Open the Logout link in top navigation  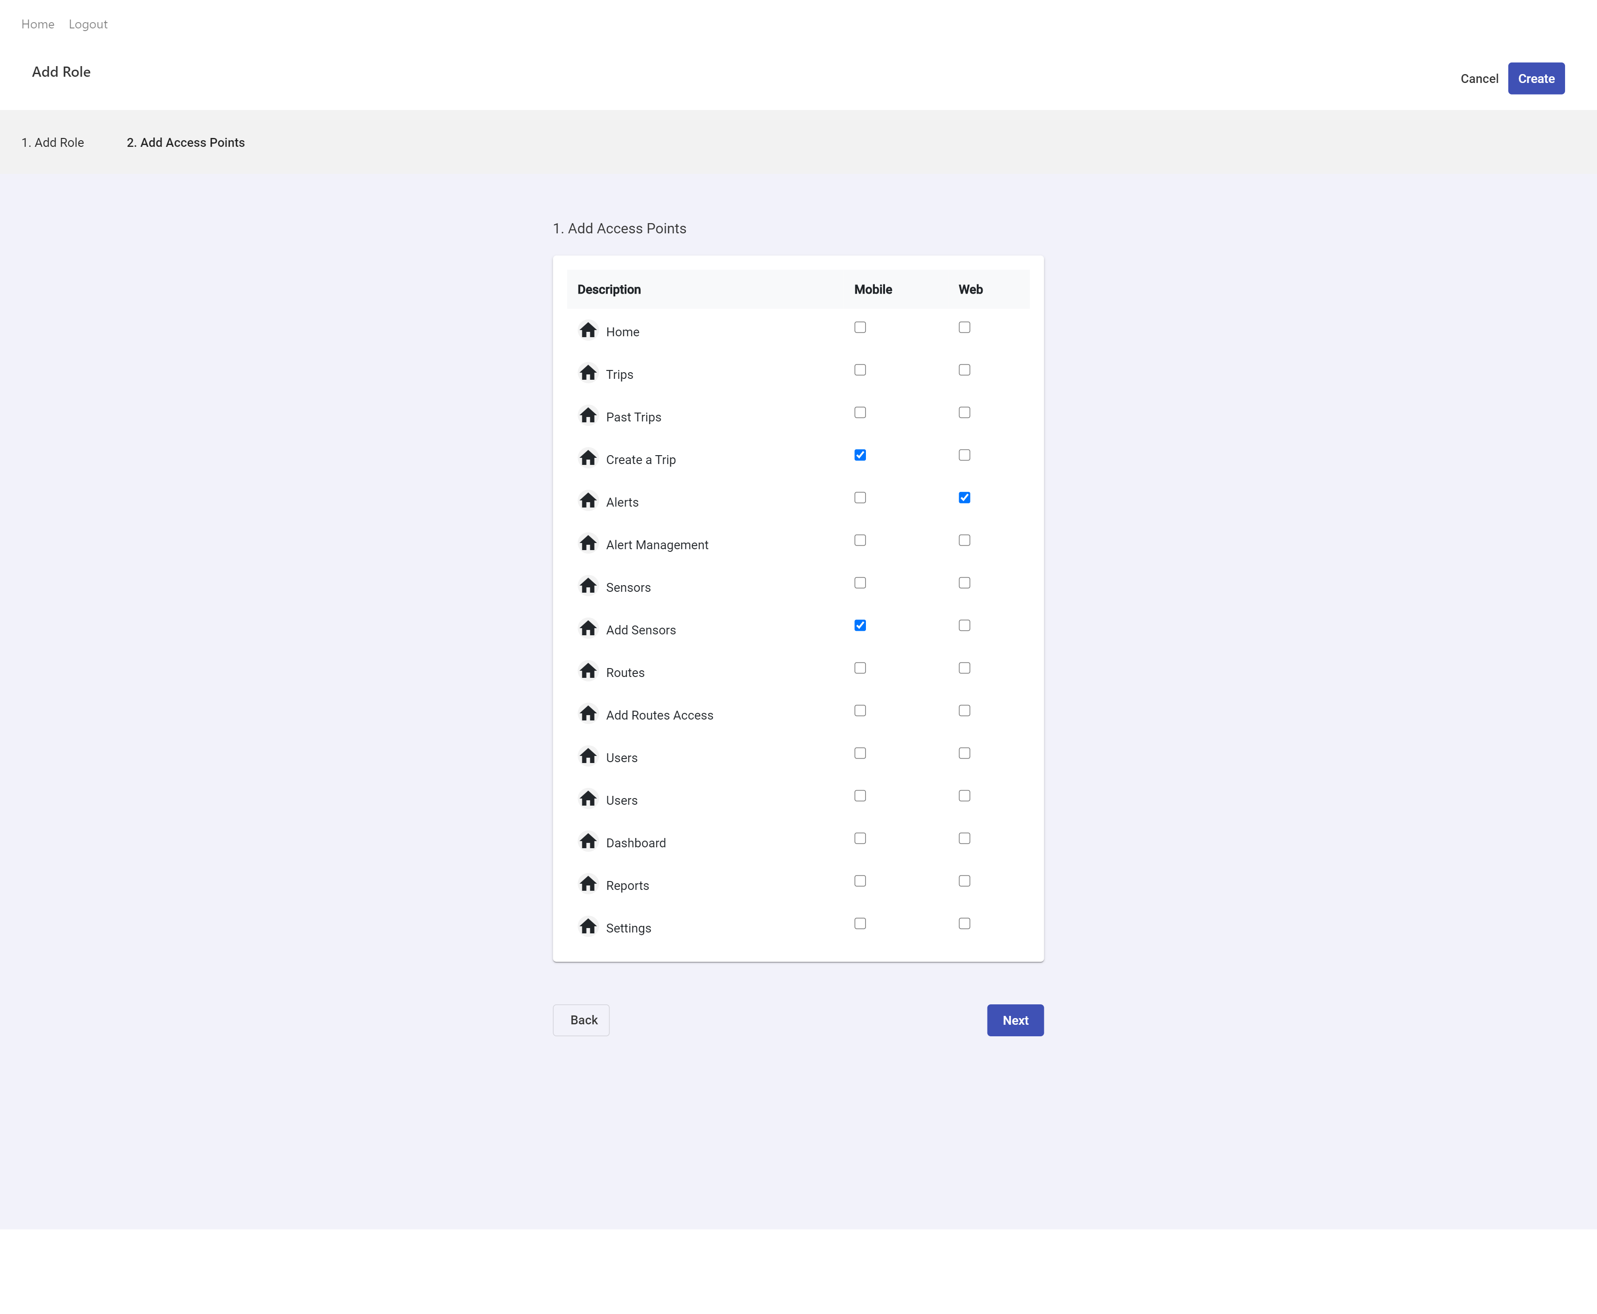point(88,24)
